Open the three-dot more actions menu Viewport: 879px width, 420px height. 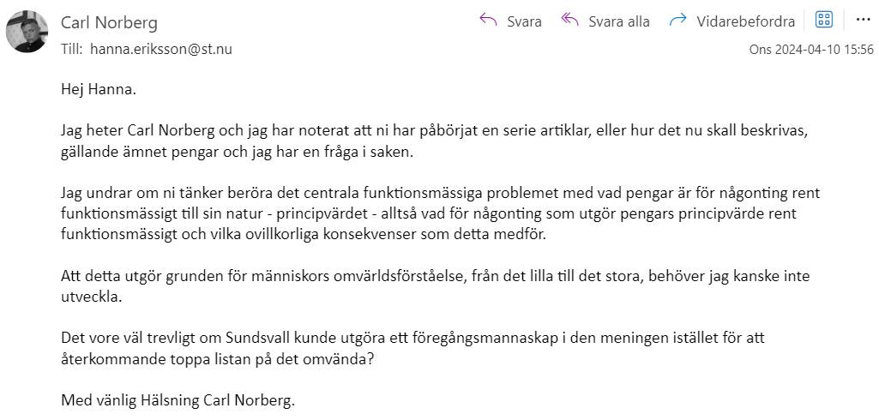(x=863, y=21)
